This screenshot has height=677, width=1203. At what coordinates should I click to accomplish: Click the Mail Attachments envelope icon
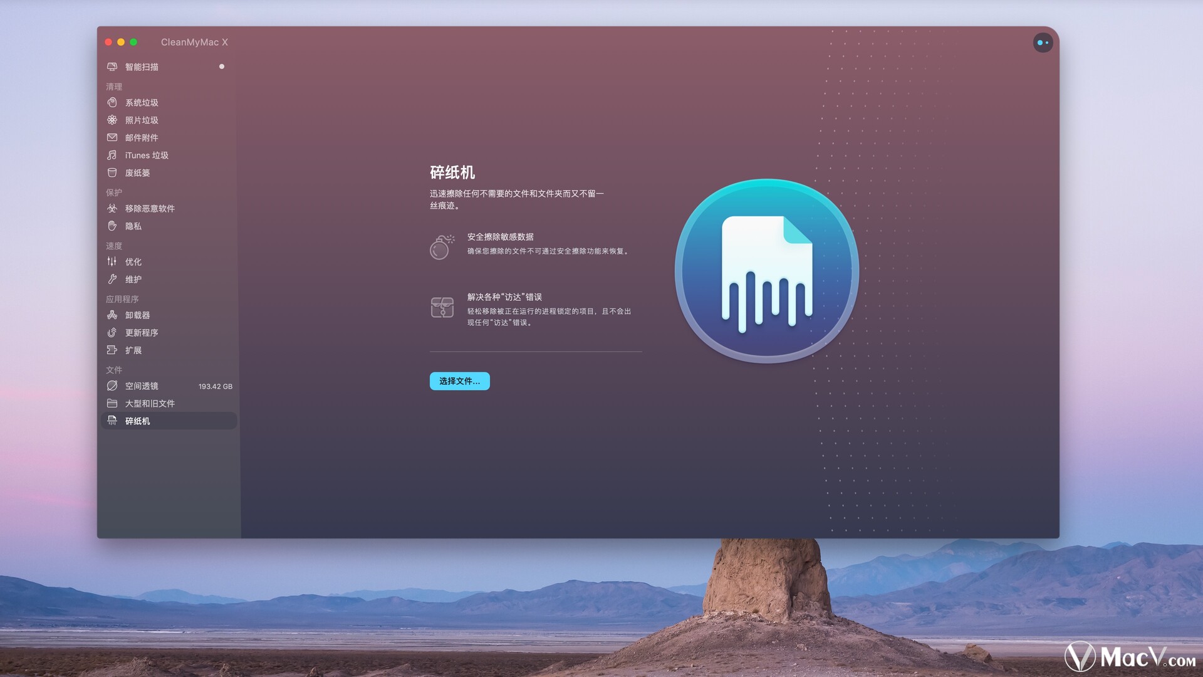coord(112,137)
